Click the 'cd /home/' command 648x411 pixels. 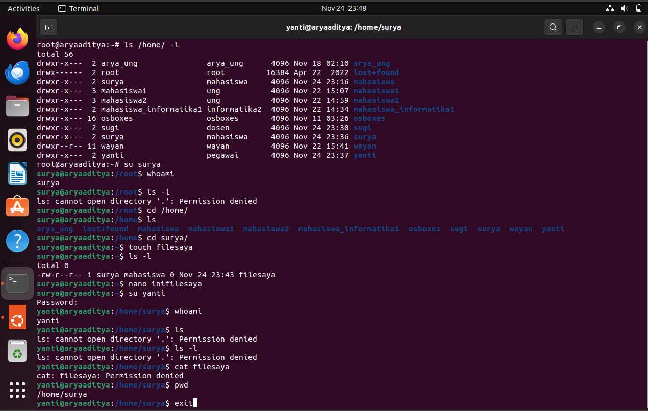click(167, 210)
